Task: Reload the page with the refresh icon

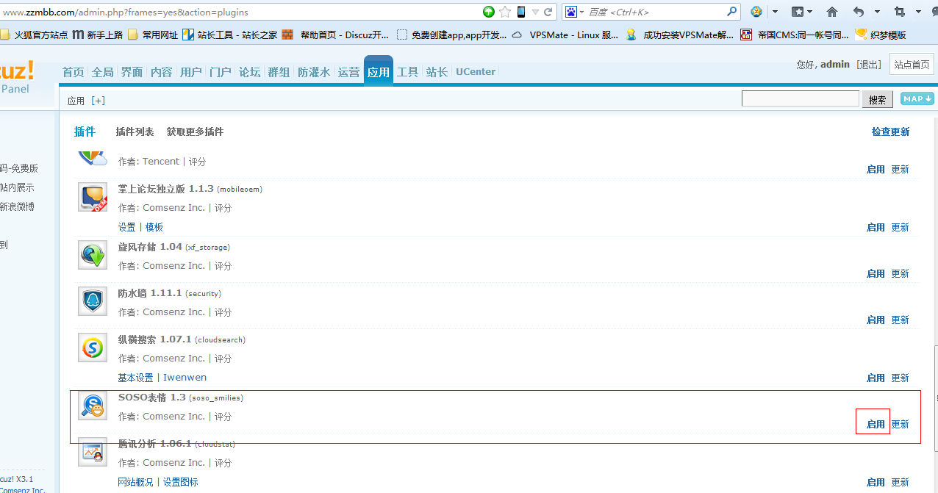Action: (x=548, y=12)
